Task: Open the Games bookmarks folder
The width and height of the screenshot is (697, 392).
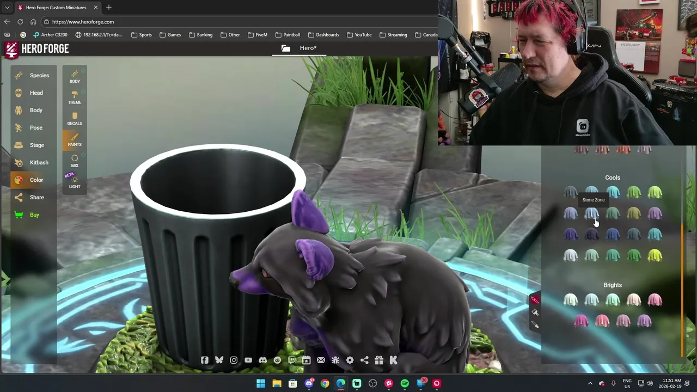Action: pos(170,35)
